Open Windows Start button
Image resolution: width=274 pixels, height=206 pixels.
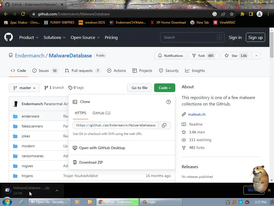[x=7, y=202]
